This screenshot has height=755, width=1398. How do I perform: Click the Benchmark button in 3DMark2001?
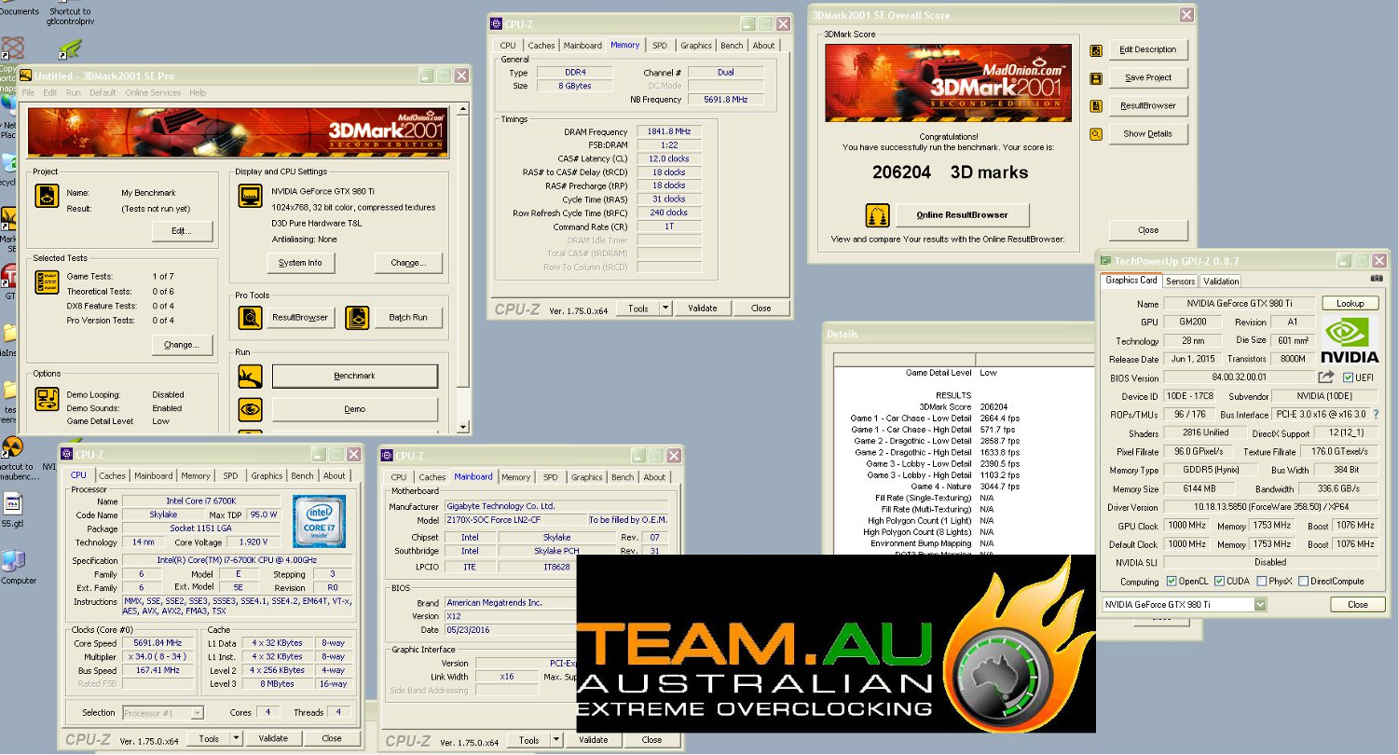point(354,376)
